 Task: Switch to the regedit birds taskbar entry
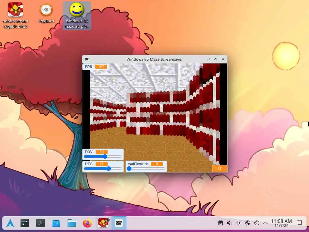tap(103, 223)
